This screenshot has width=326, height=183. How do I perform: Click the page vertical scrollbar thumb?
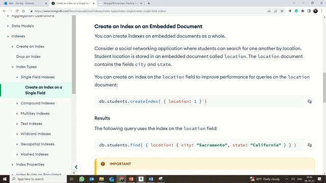[324, 87]
